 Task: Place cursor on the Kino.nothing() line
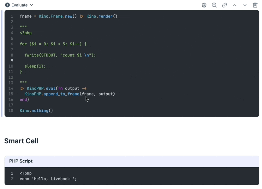click(x=36, y=111)
